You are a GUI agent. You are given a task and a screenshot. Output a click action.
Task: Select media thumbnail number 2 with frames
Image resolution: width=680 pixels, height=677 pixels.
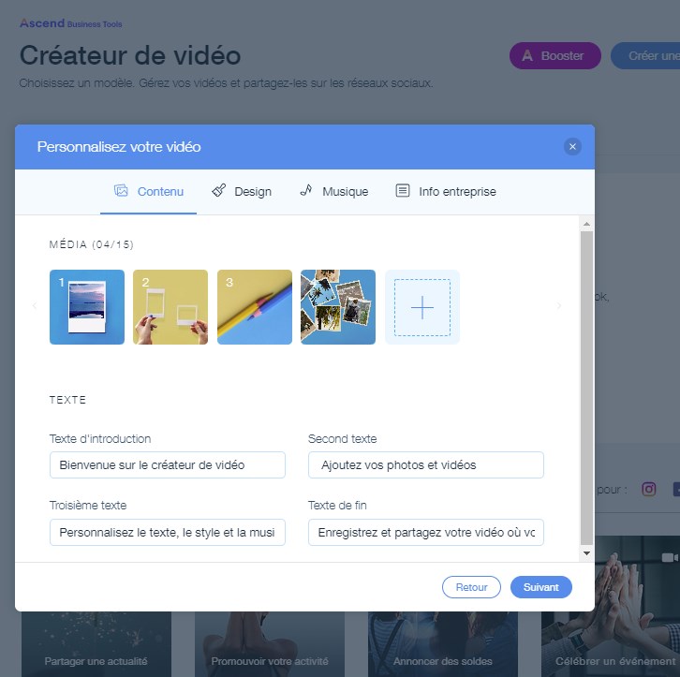pos(170,307)
